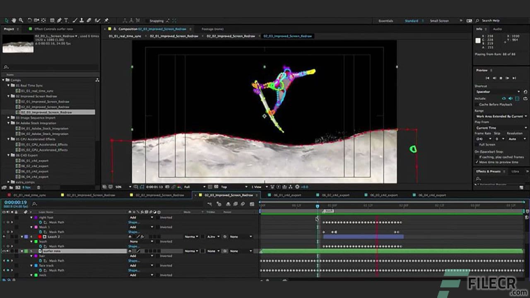Open the magnification ratio dropdown showing 50%
Viewport: 530px width, 298px height.
click(x=121, y=187)
